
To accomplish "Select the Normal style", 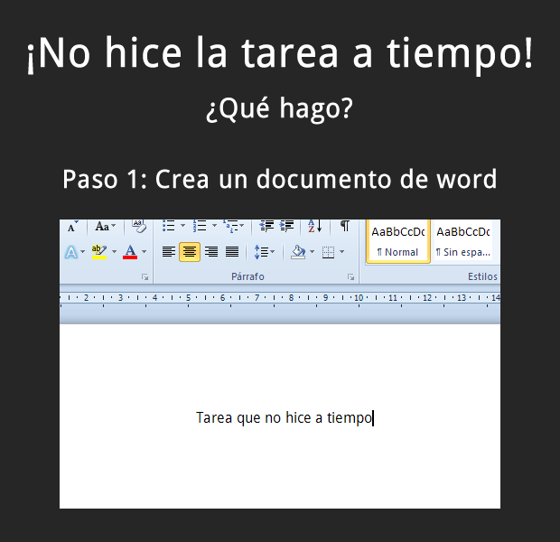I will (398, 242).
